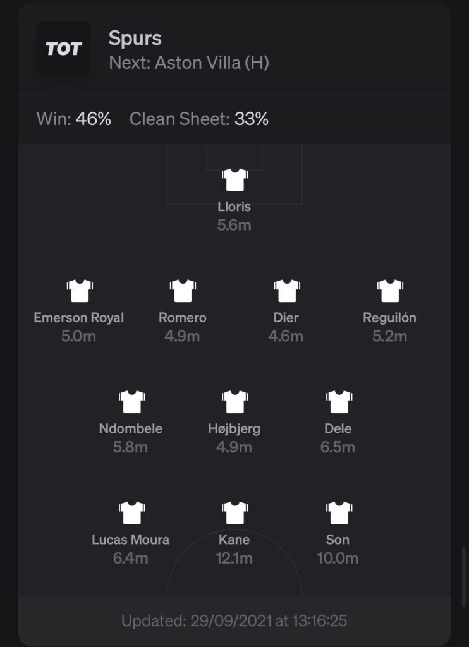Tap Kane's 12.1m price label

tap(234, 559)
